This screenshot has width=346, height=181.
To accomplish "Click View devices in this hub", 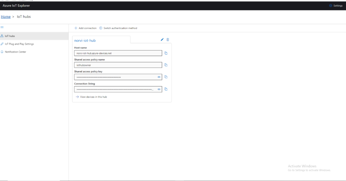I will click(x=91, y=97).
